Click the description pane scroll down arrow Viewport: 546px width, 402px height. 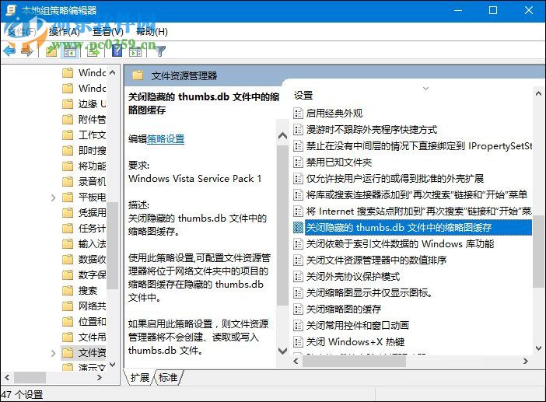282,350
